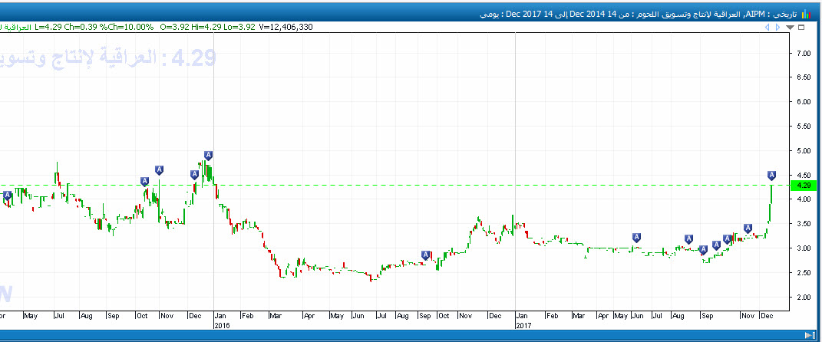Screen dimensions: 822x342
Task: Open the A marker at December 2015 peak
Action: click(208, 155)
